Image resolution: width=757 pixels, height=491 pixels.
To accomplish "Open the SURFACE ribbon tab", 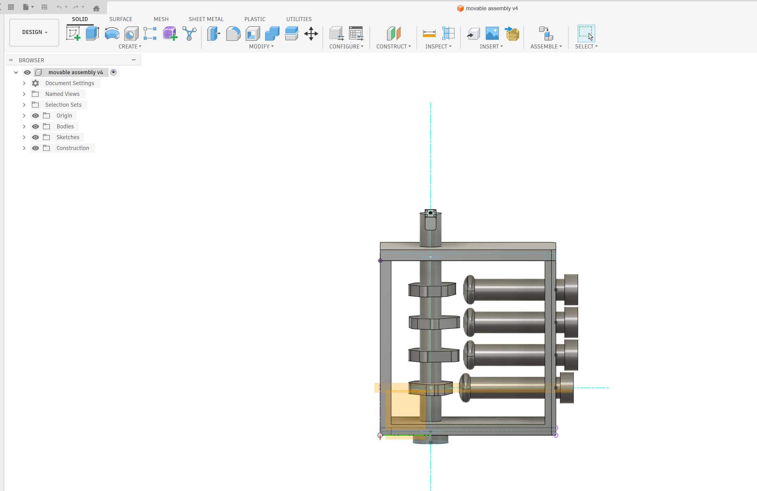I will [121, 19].
